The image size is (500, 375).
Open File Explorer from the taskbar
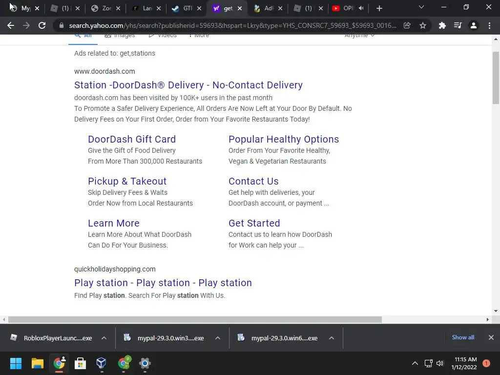(x=37, y=363)
